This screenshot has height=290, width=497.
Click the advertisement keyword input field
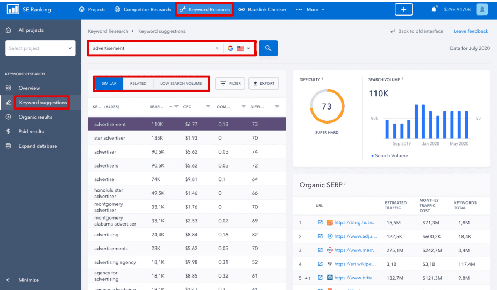click(x=152, y=48)
